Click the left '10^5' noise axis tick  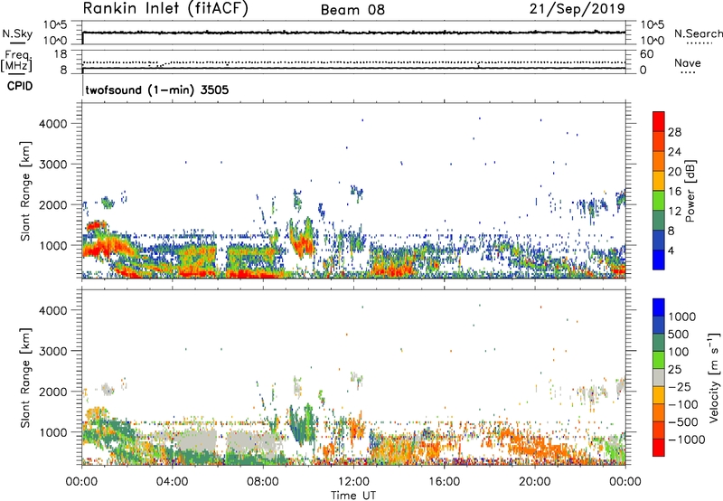click(55, 25)
